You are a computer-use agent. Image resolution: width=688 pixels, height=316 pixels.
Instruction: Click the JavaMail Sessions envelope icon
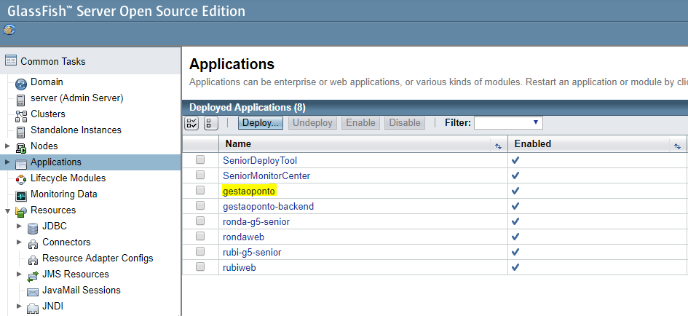click(x=33, y=291)
